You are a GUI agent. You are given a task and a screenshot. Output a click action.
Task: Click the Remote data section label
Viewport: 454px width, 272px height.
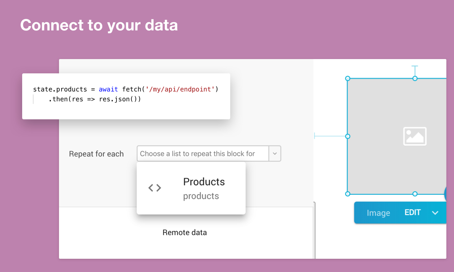pos(184,233)
